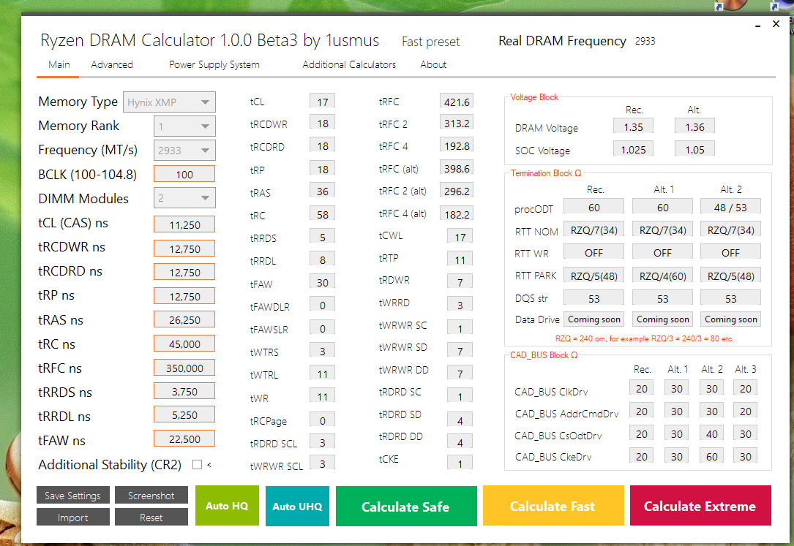794x546 pixels.
Task: Click the tRFC value 421.6
Action: (457, 101)
